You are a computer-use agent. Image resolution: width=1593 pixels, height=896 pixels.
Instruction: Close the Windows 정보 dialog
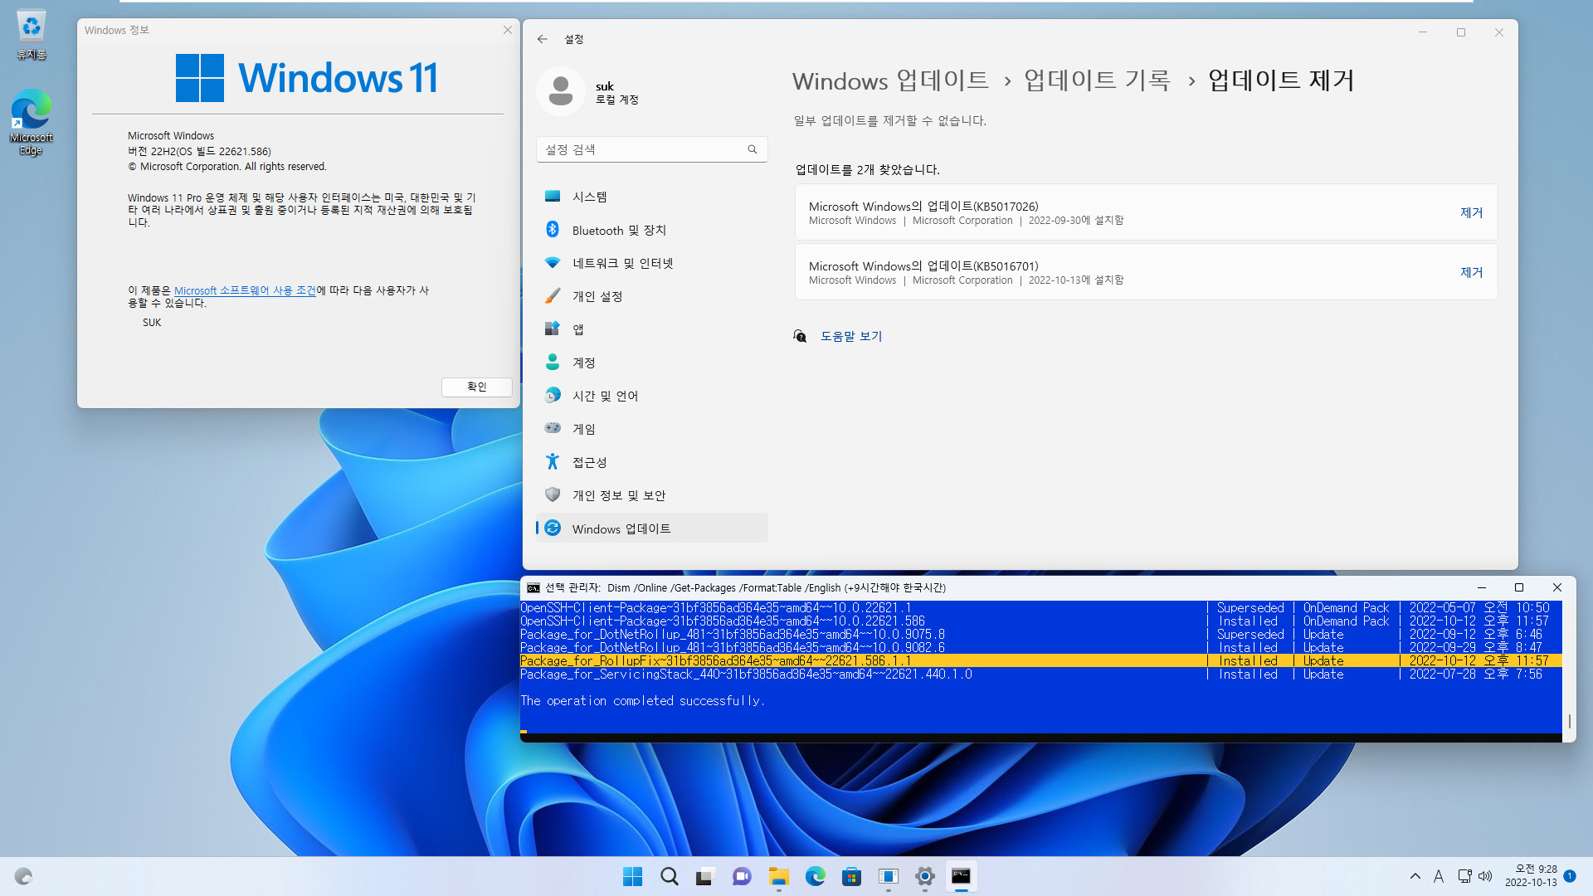coord(507,30)
